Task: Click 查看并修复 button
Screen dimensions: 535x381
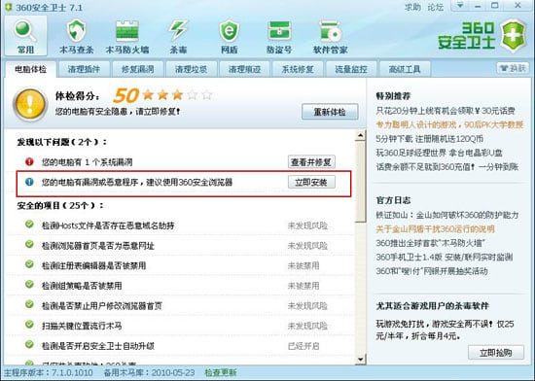Action: click(311, 162)
